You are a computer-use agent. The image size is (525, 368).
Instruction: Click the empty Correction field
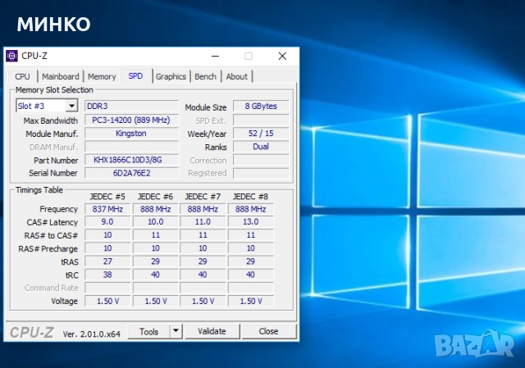pyautogui.click(x=261, y=160)
